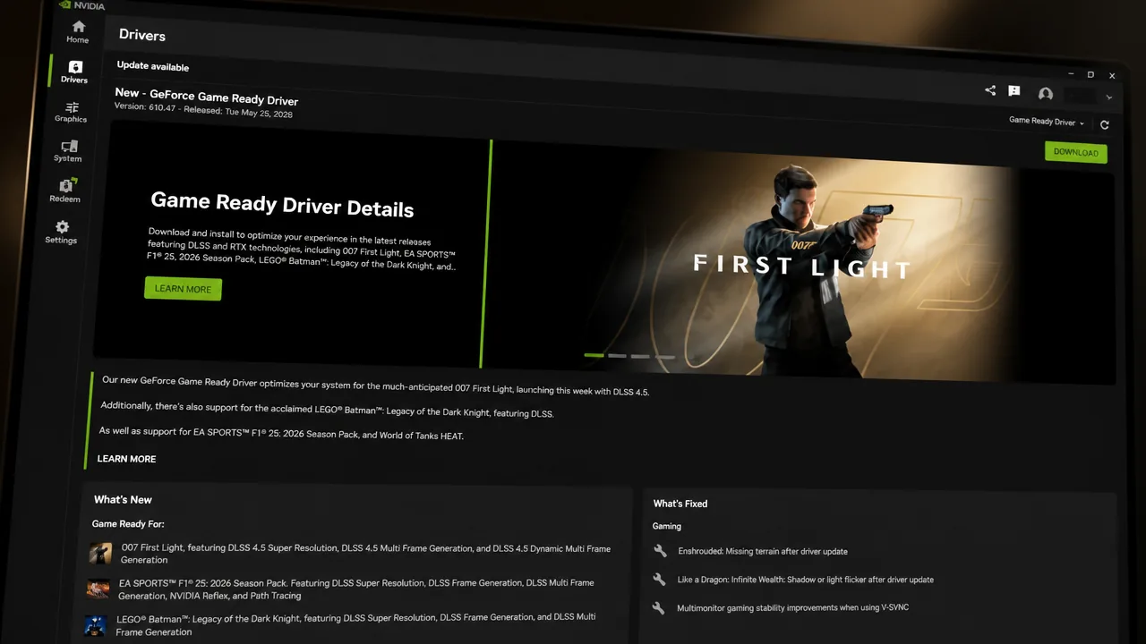Click the 007 First Light game thumbnail
The image size is (1146, 644).
tap(100, 553)
